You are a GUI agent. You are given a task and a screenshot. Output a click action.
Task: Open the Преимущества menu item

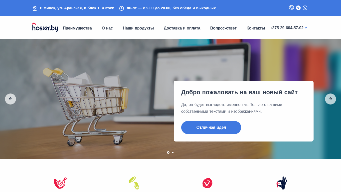77,28
